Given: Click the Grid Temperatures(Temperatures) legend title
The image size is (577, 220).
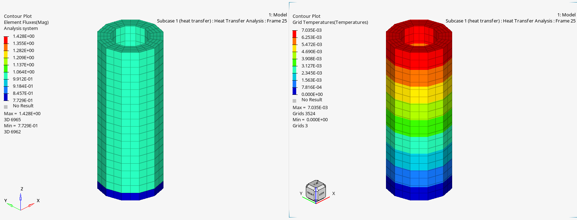Looking at the screenshot, I should pos(330,22).
